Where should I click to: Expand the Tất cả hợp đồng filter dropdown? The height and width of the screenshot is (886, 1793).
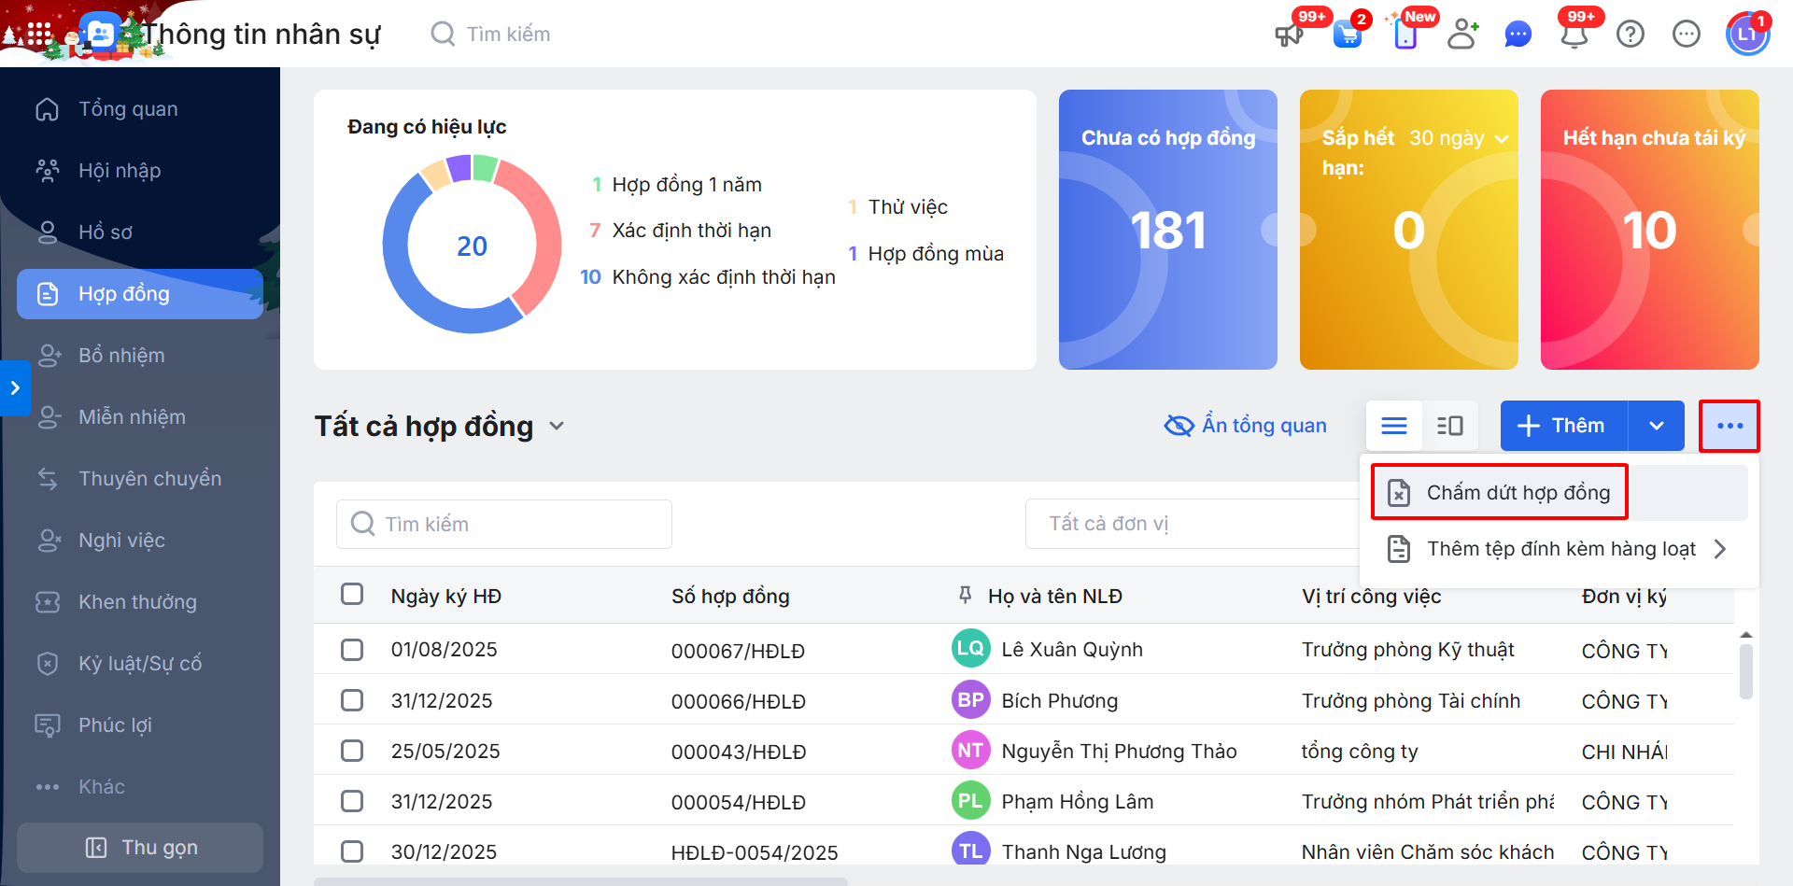pyautogui.click(x=557, y=426)
